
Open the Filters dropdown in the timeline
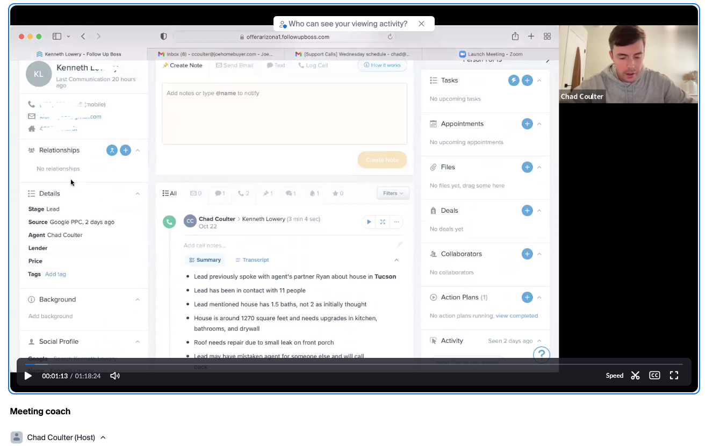tap(393, 193)
